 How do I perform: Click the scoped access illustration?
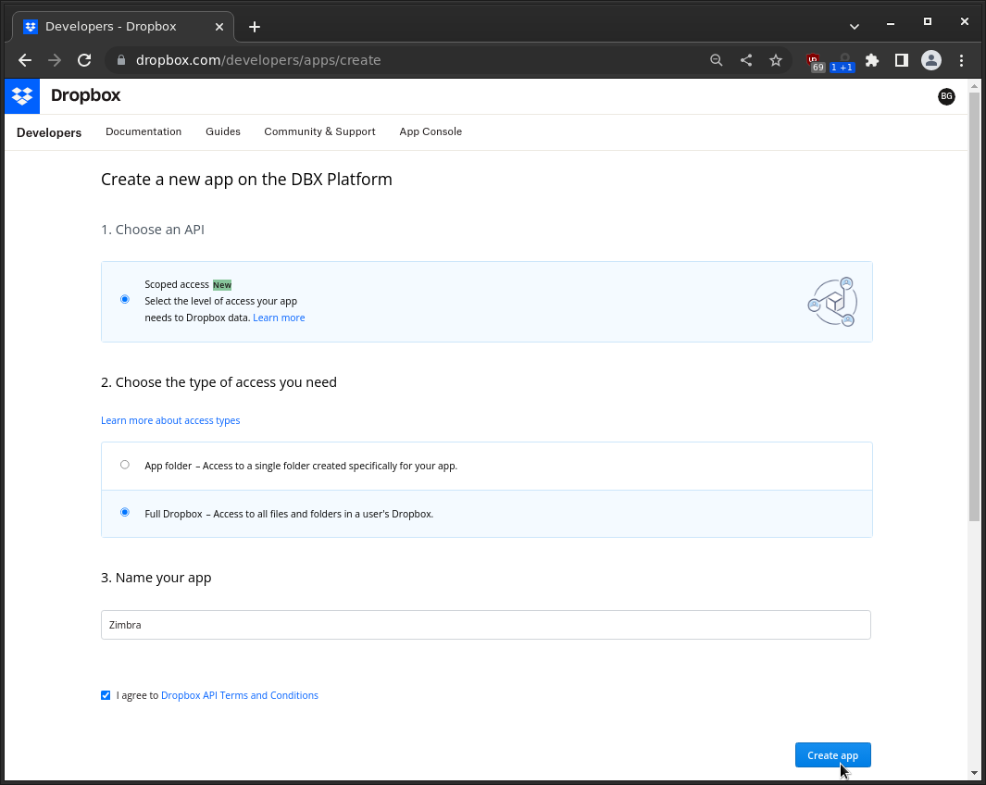(x=832, y=303)
